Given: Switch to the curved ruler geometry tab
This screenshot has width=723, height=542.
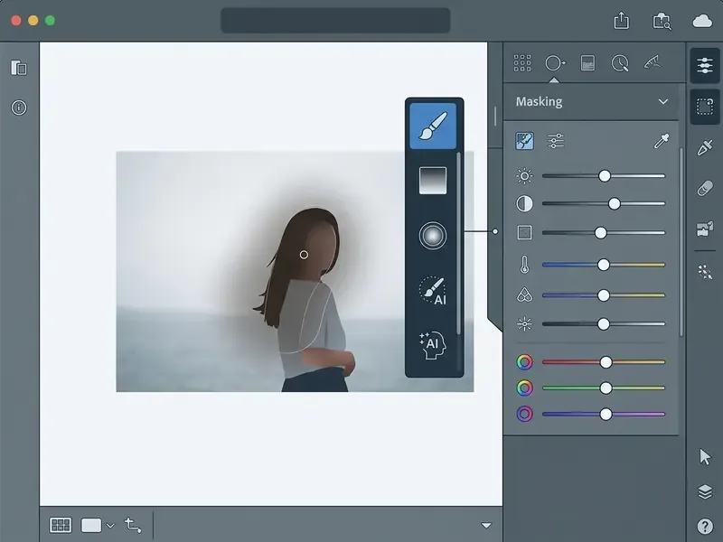Looking at the screenshot, I should point(653,62).
